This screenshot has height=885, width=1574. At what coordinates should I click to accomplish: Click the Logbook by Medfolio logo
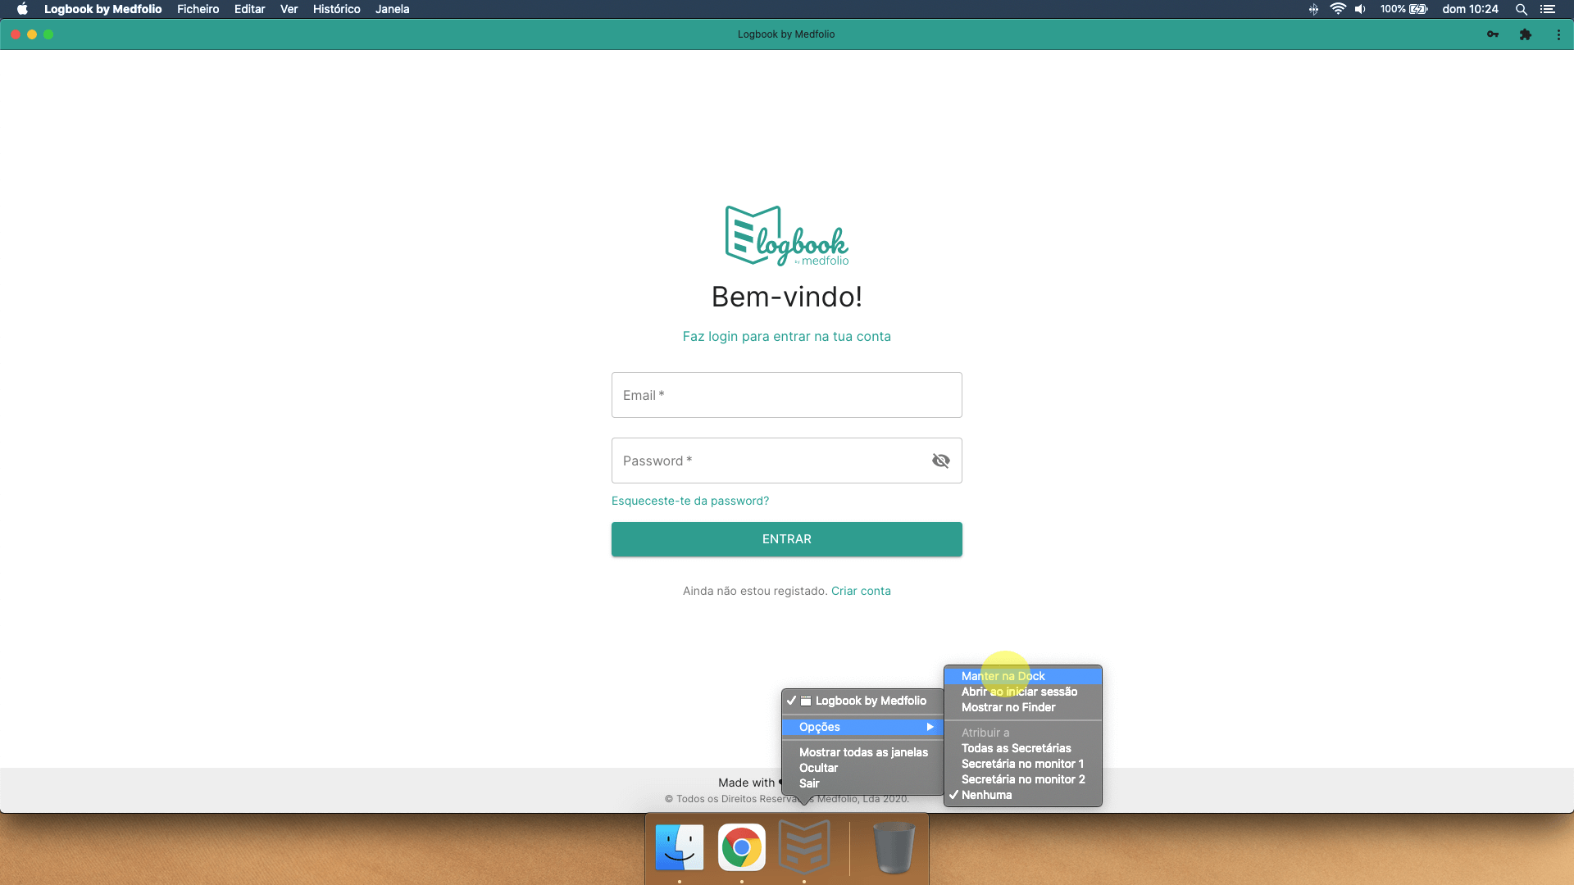click(x=787, y=236)
